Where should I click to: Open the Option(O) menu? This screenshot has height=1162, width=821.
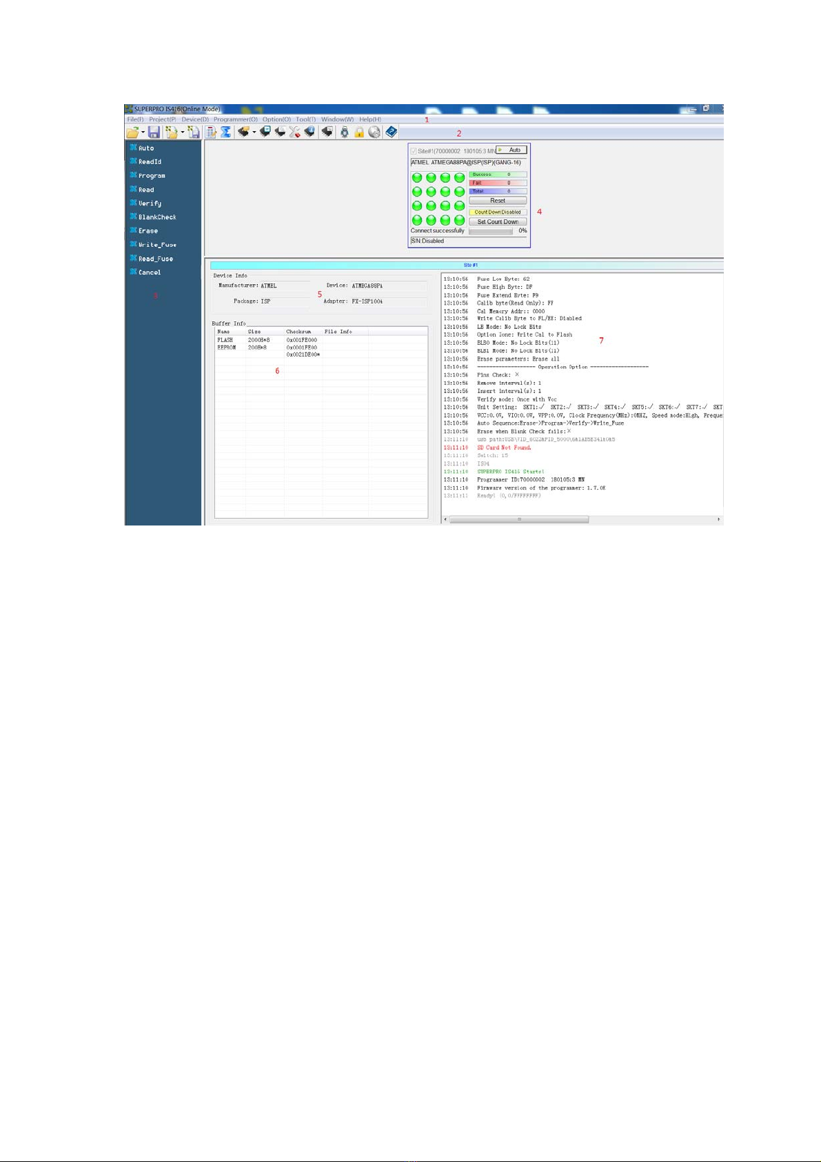coord(276,119)
